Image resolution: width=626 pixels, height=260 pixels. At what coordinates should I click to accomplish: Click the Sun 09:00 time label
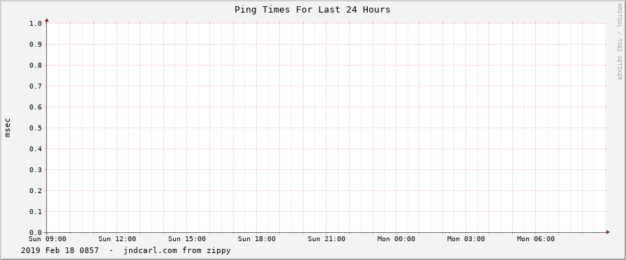pyautogui.click(x=47, y=239)
